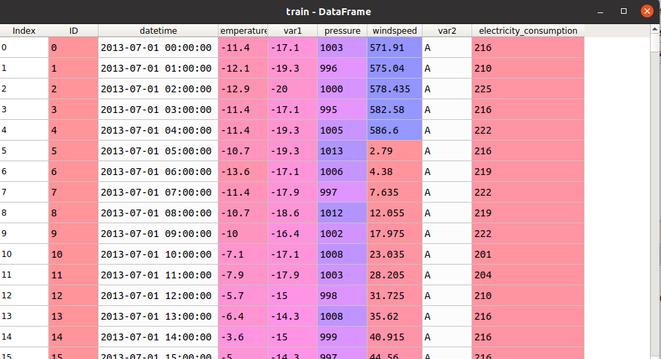The height and width of the screenshot is (359, 661).
Task: Select windspeed cell 40.915
Action: (394, 337)
